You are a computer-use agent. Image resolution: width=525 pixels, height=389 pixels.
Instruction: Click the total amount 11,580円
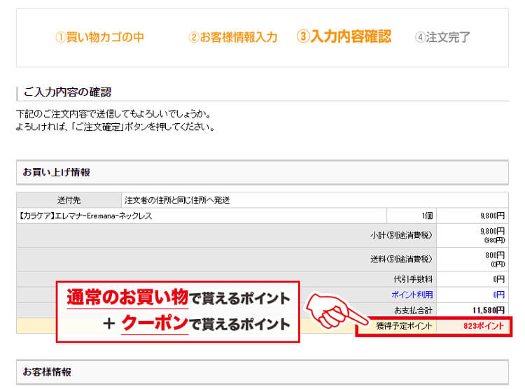[x=488, y=311]
